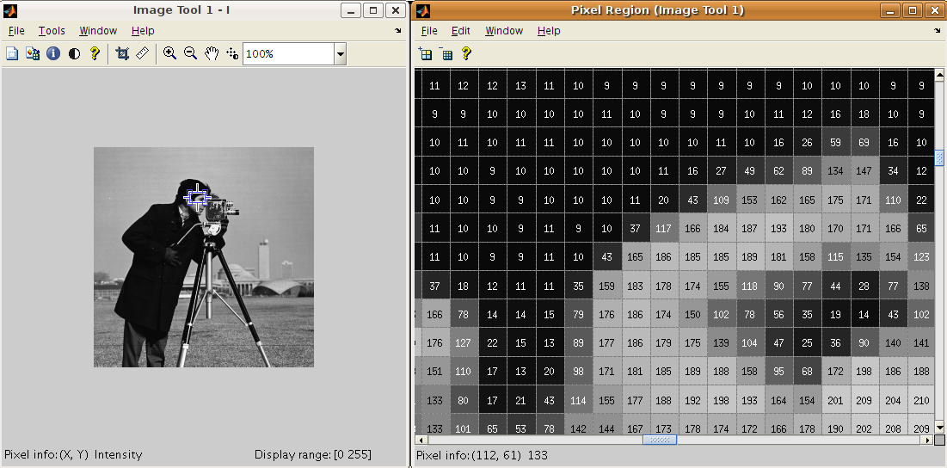Image resolution: width=947 pixels, height=468 pixels.
Task: Open the Window menu in Image Tool
Action: coord(98,31)
